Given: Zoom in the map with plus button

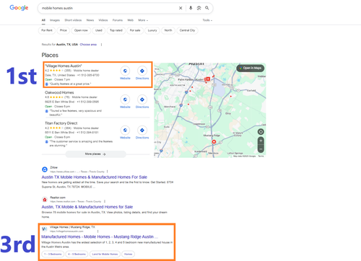Looking at the screenshot, I should 261,141.
